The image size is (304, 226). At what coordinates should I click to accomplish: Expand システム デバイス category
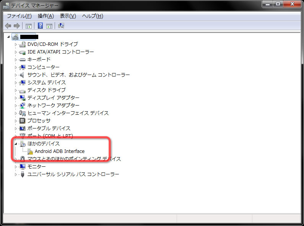pyautogui.click(x=16, y=83)
